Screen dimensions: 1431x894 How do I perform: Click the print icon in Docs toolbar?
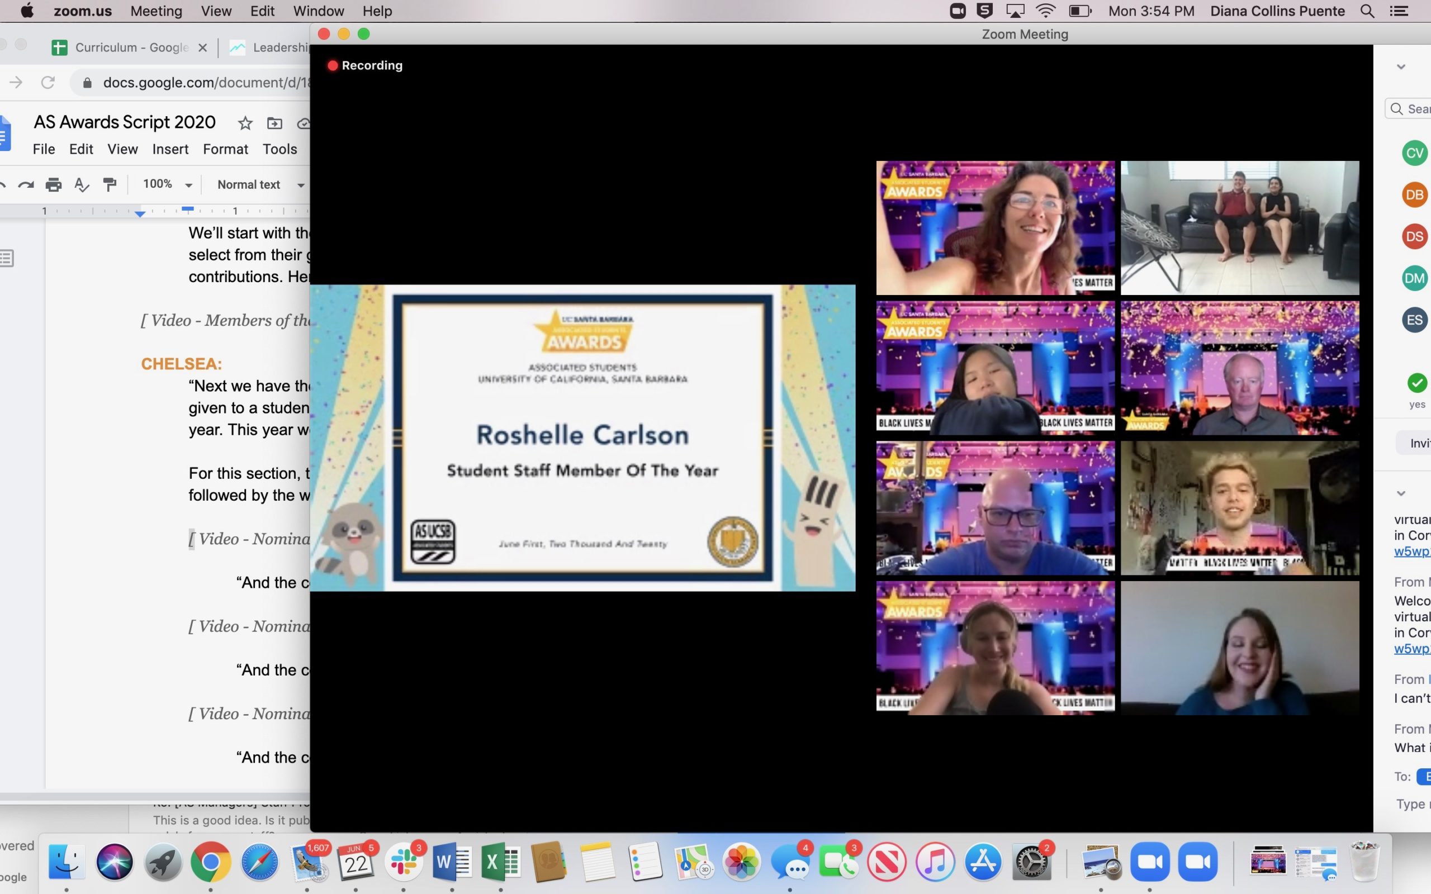(54, 185)
